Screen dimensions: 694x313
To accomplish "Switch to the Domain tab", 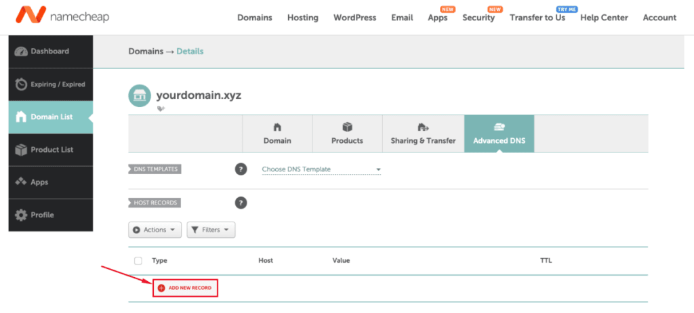I will 277,133.
